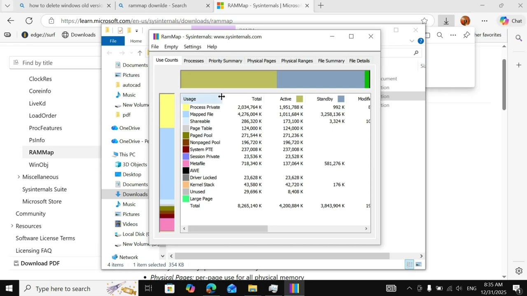This screenshot has width=527, height=296.
Task: Switch to the Physical Ranges tab
Action: [297, 61]
